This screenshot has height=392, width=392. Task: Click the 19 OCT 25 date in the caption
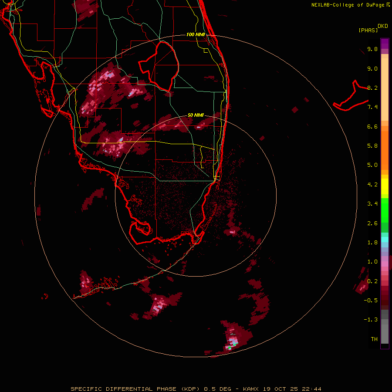281,389
